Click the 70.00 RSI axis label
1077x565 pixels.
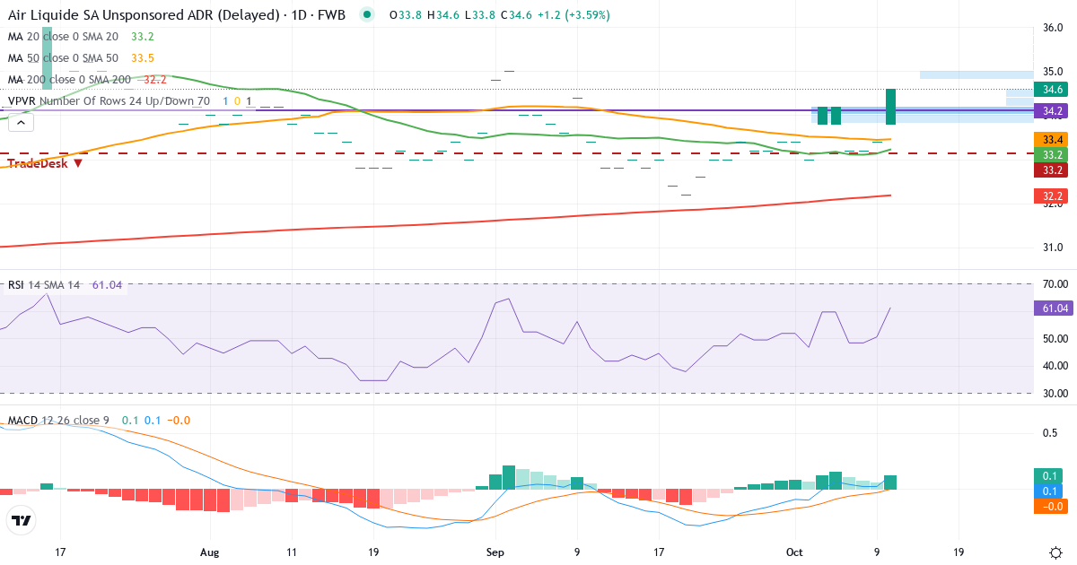click(x=1054, y=284)
